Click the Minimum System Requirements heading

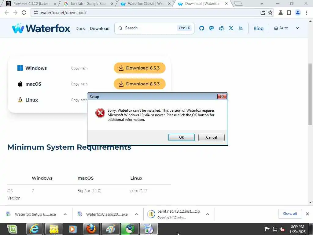click(x=69, y=147)
